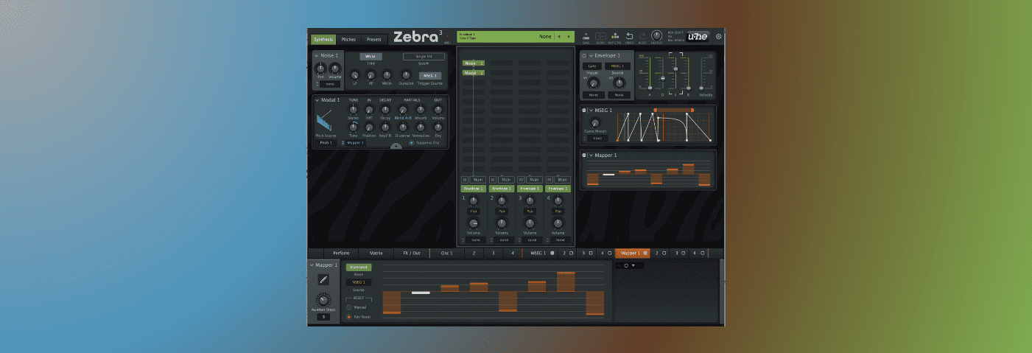
Task: Select the Manual reset radio button
Action: pos(349,307)
